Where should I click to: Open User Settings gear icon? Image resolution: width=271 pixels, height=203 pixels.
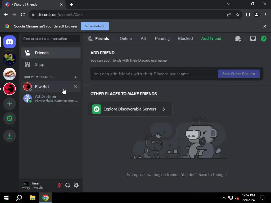point(76,185)
